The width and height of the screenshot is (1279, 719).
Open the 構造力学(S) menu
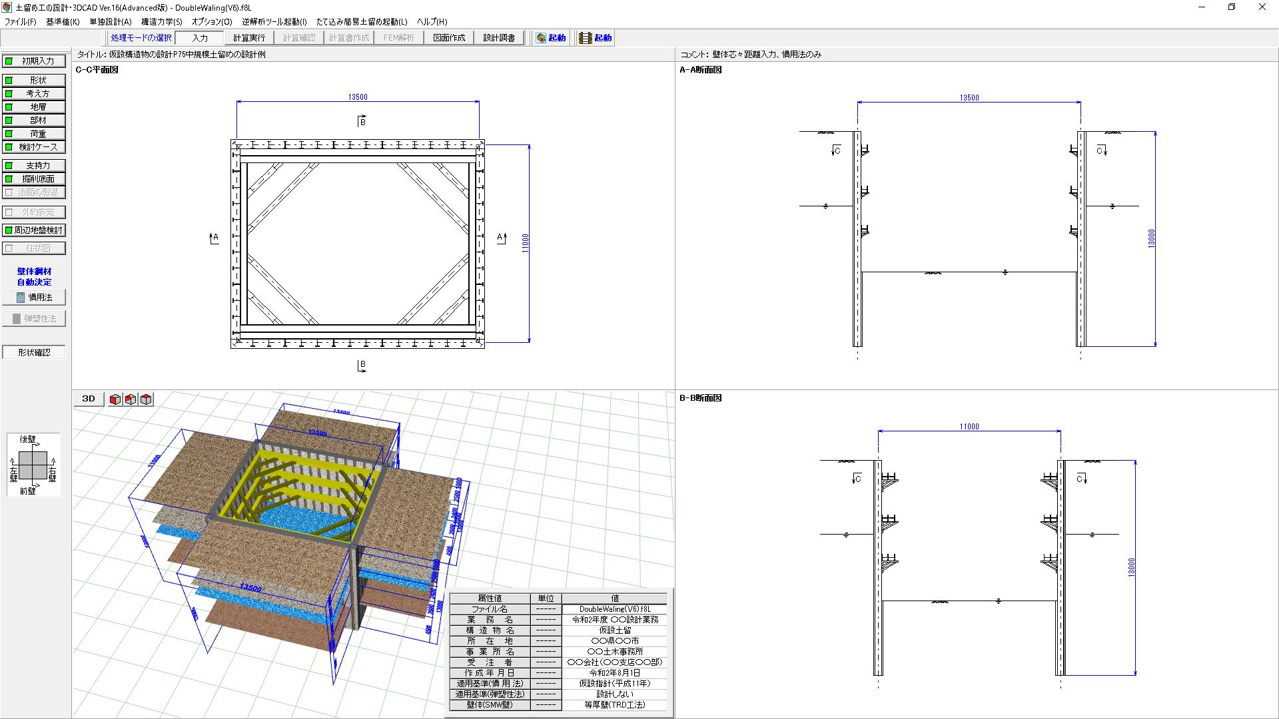pos(161,22)
